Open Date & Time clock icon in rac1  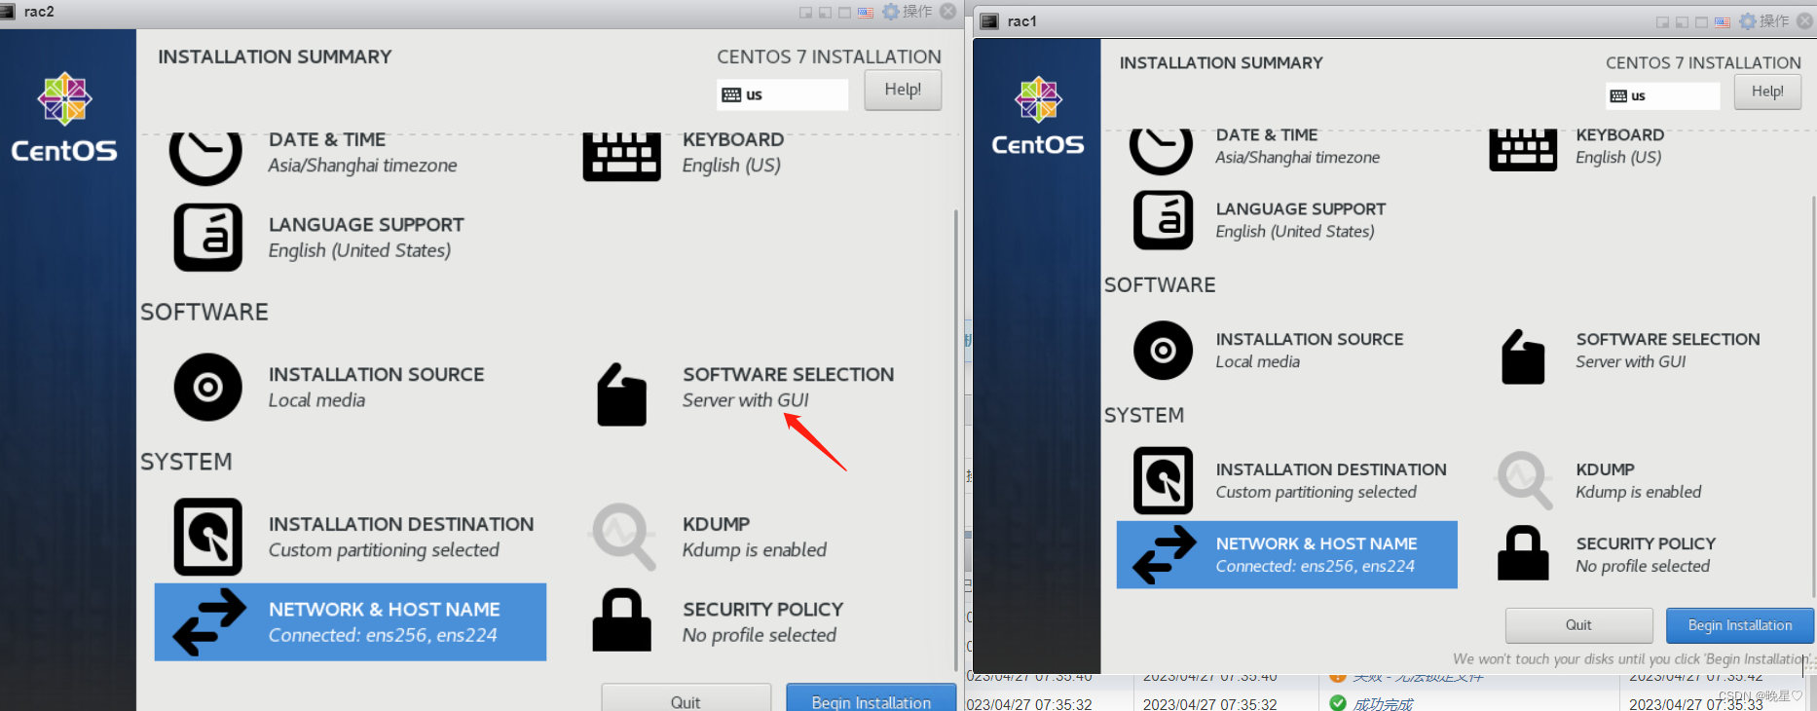pos(1161,151)
